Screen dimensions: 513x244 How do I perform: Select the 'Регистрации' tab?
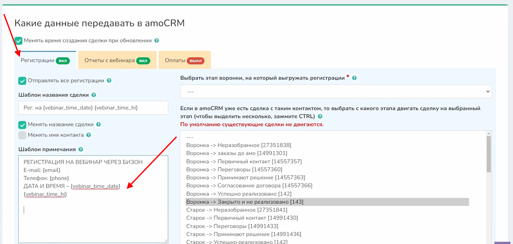click(x=45, y=60)
